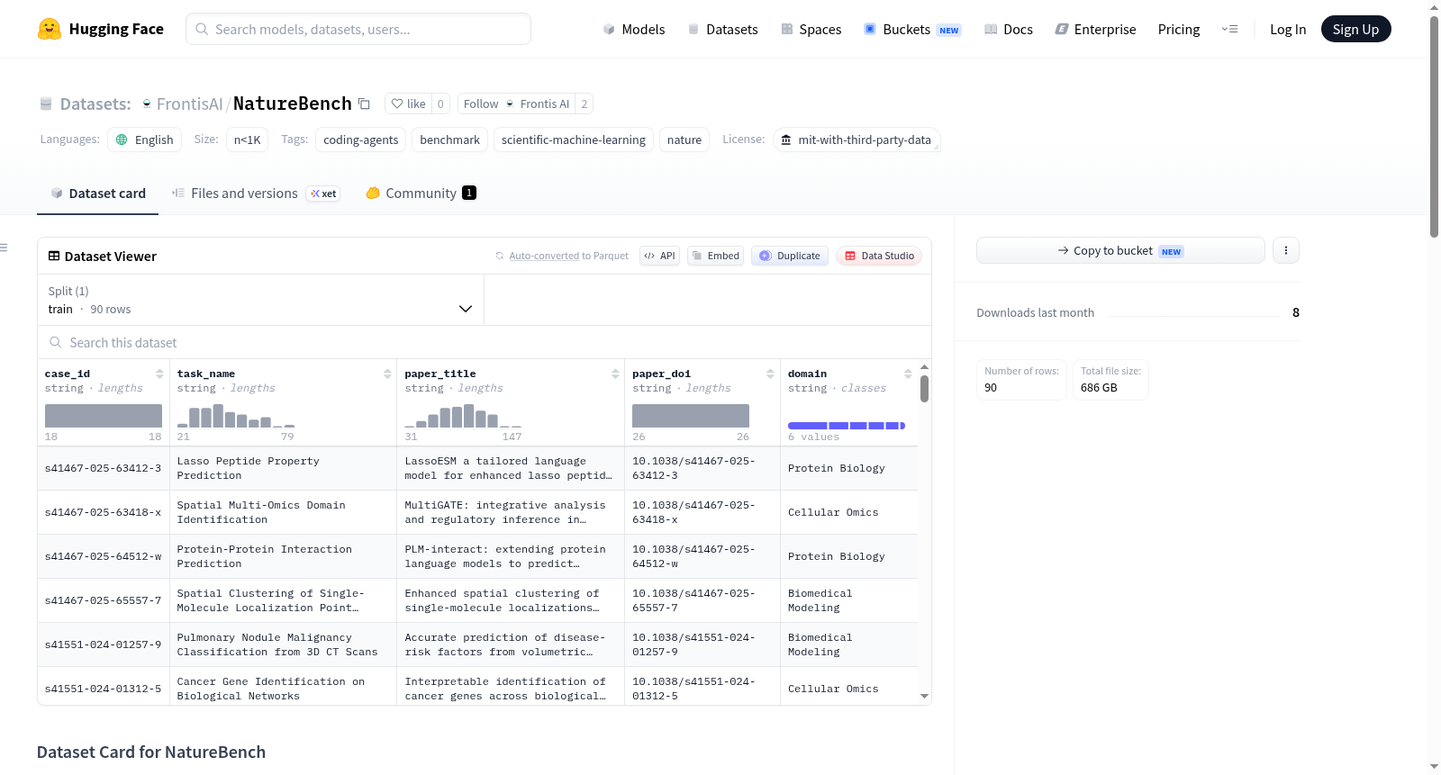Go to Models in top navigation
The height and width of the screenshot is (775, 1441).
(x=634, y=29)
